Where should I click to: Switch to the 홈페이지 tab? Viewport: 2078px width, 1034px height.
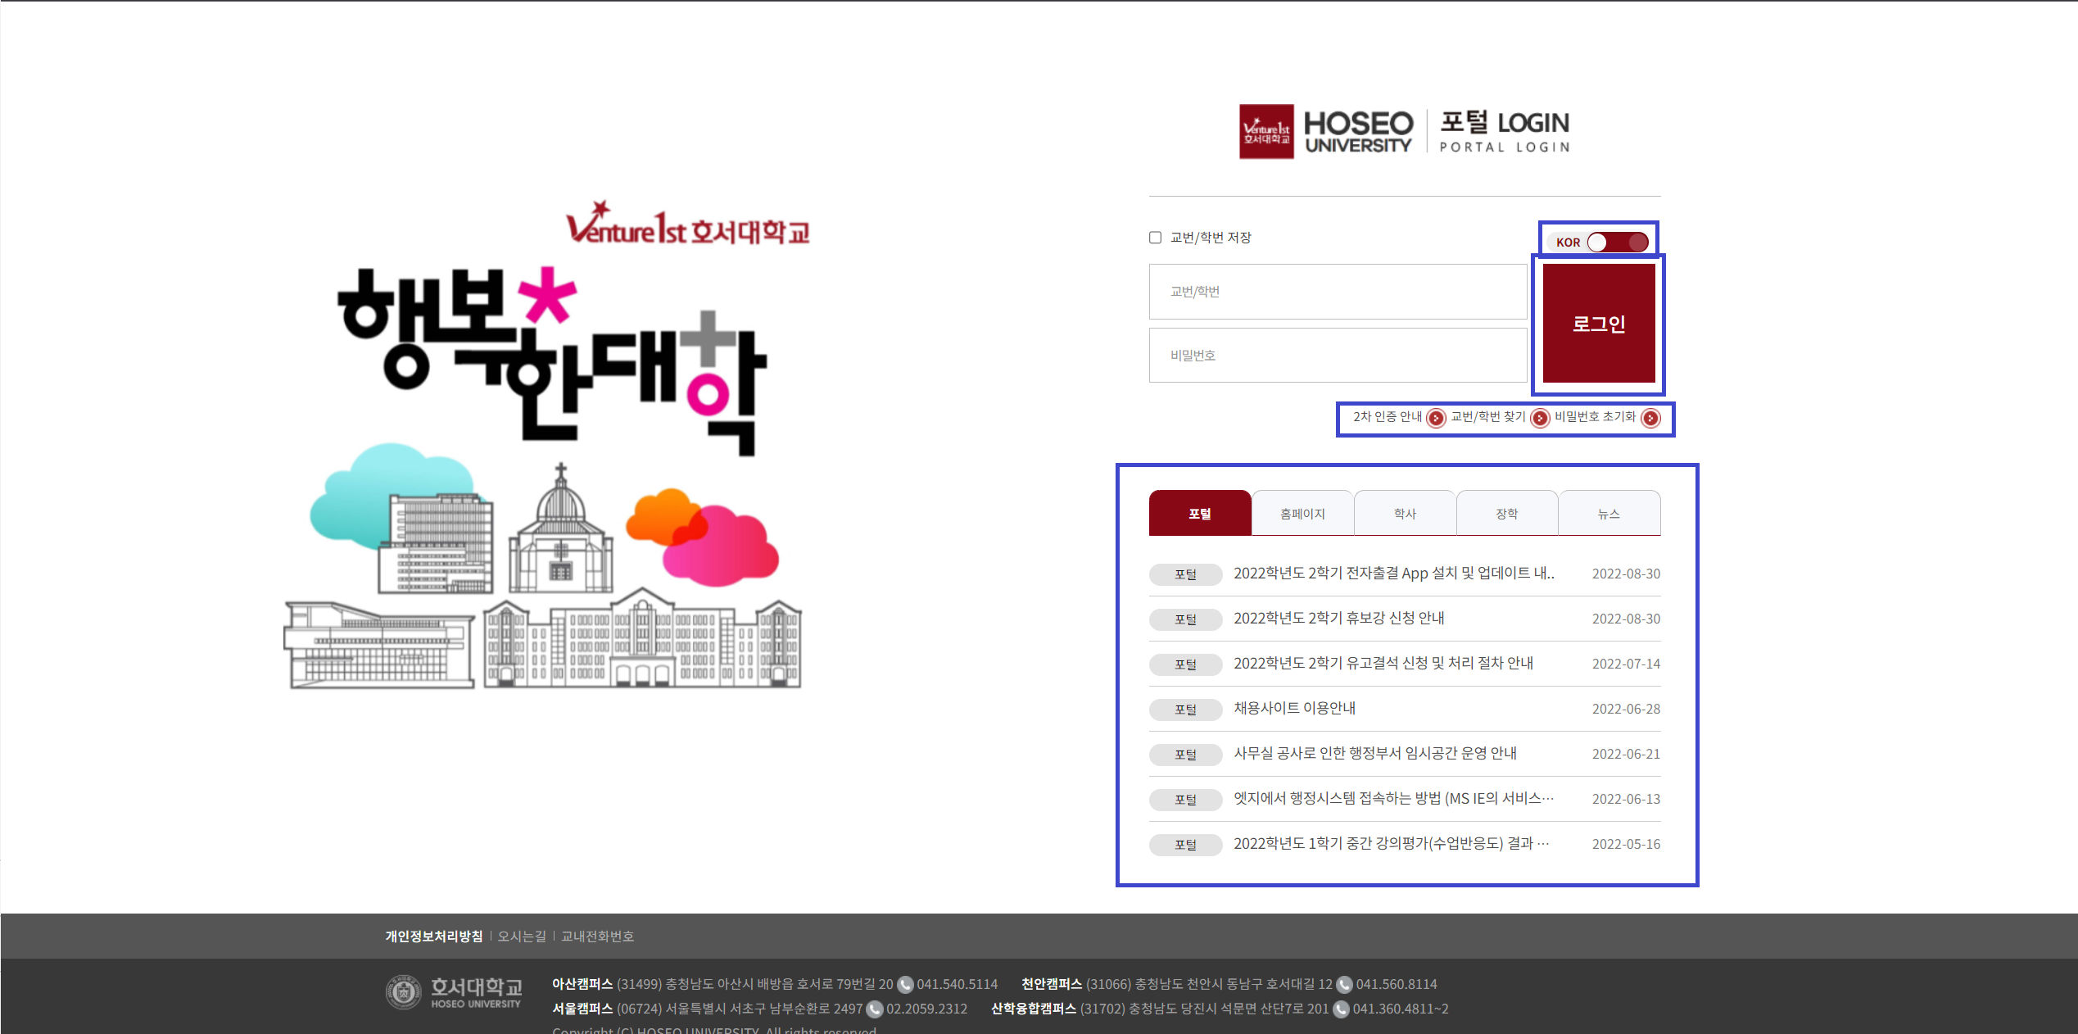point(1302,514)
